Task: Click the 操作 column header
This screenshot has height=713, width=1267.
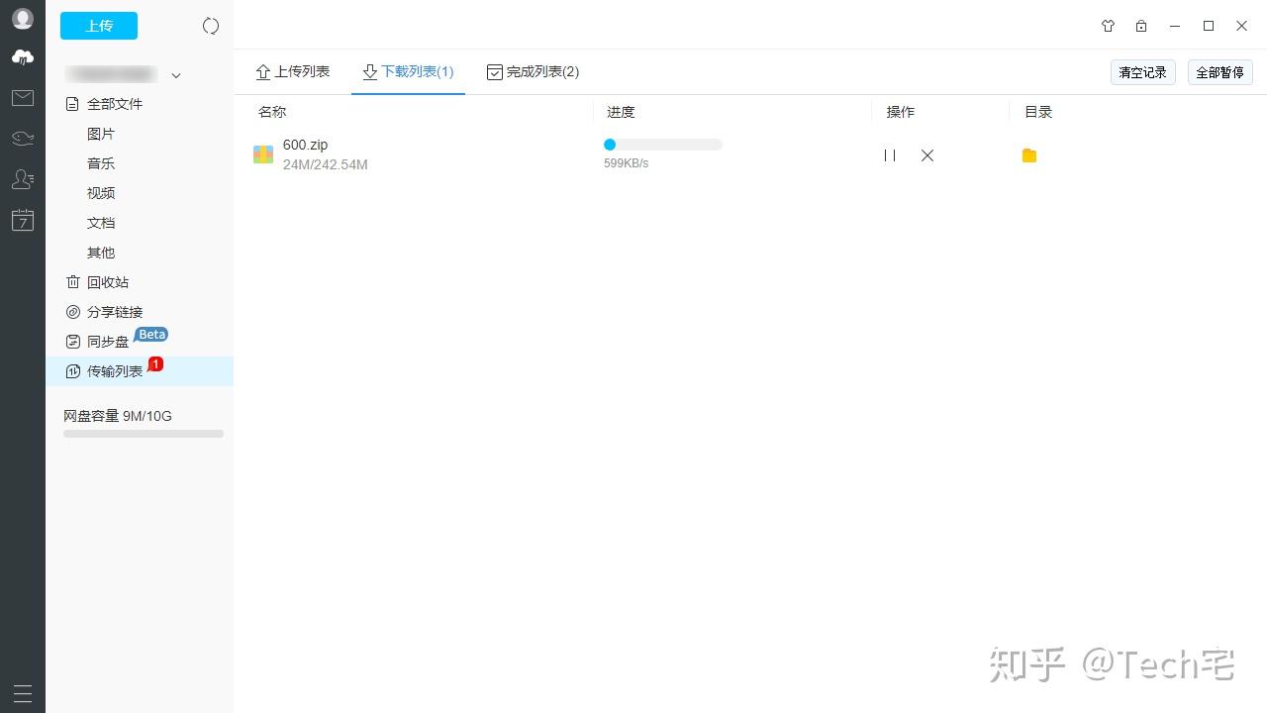Action: 900,112
